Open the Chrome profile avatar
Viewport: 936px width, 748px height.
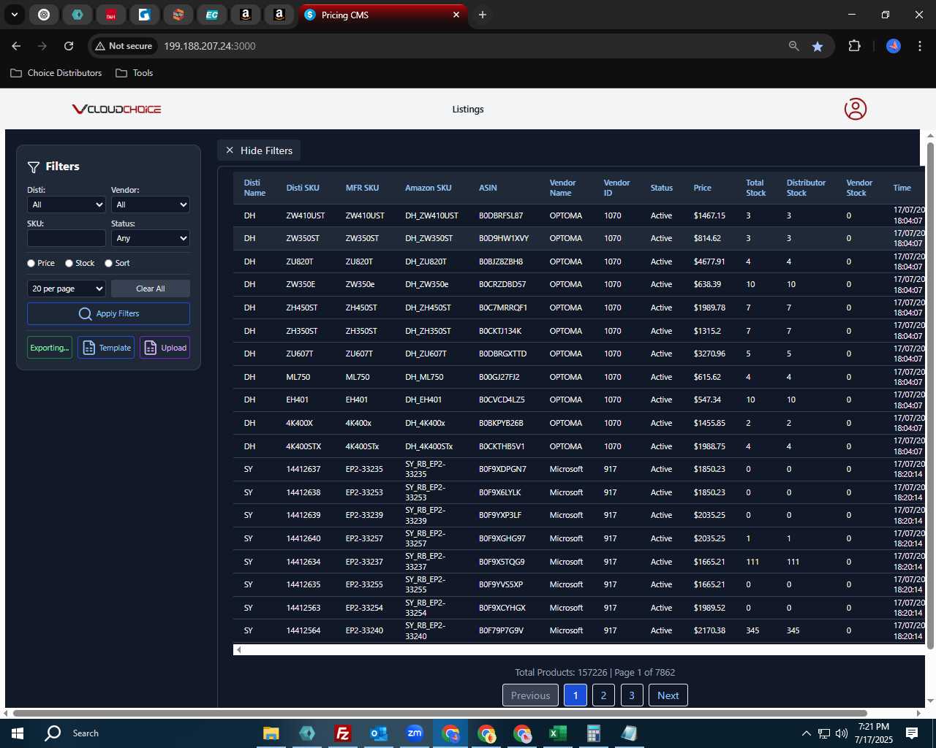[x=894, y=46]
